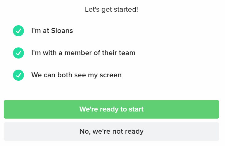Select the We can both see my screen text
The width and height of the screenshot is (225, 146).
pyautogui.click(x=76, y=75)
